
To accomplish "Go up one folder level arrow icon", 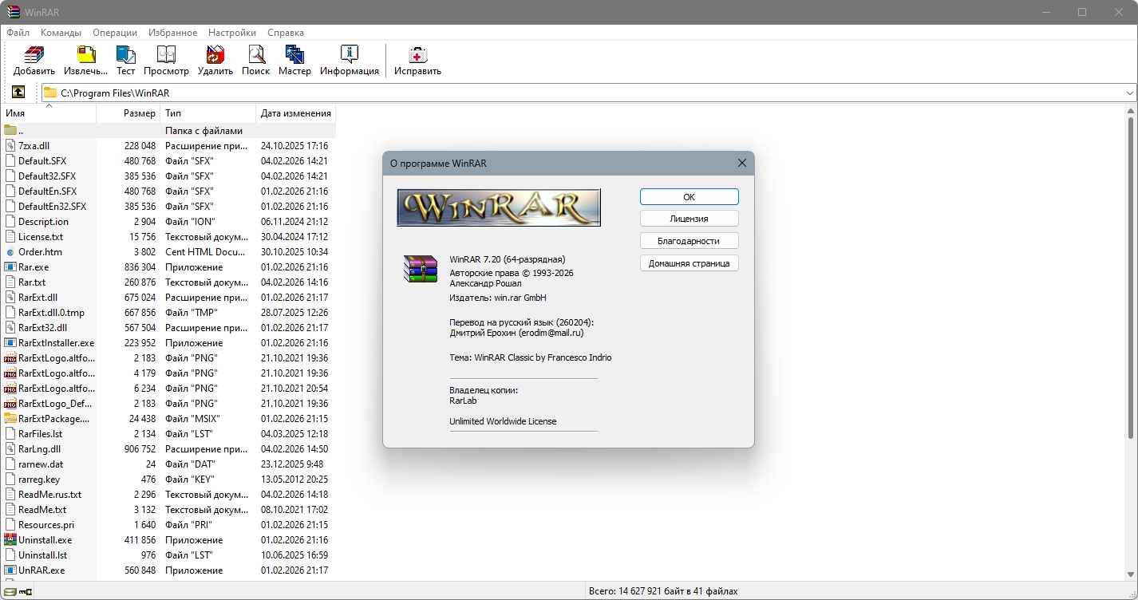I will pyautogui.click(x=18, y=93).
